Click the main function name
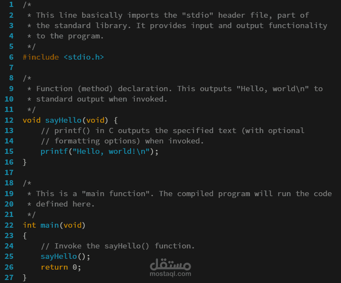 click(50, 225)
